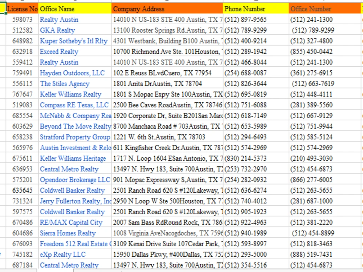The width and height of the screenshot is (363, 272).
Task: Select license number 636953 cell
Action: pos(22,169)
